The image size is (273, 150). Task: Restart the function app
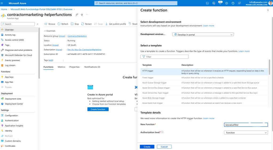[x=86, y=24]
